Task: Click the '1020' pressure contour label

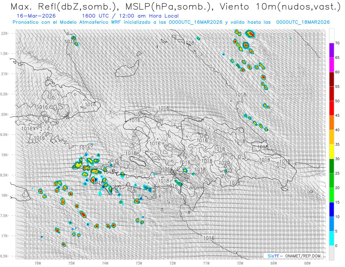Action: pos(224,163)
